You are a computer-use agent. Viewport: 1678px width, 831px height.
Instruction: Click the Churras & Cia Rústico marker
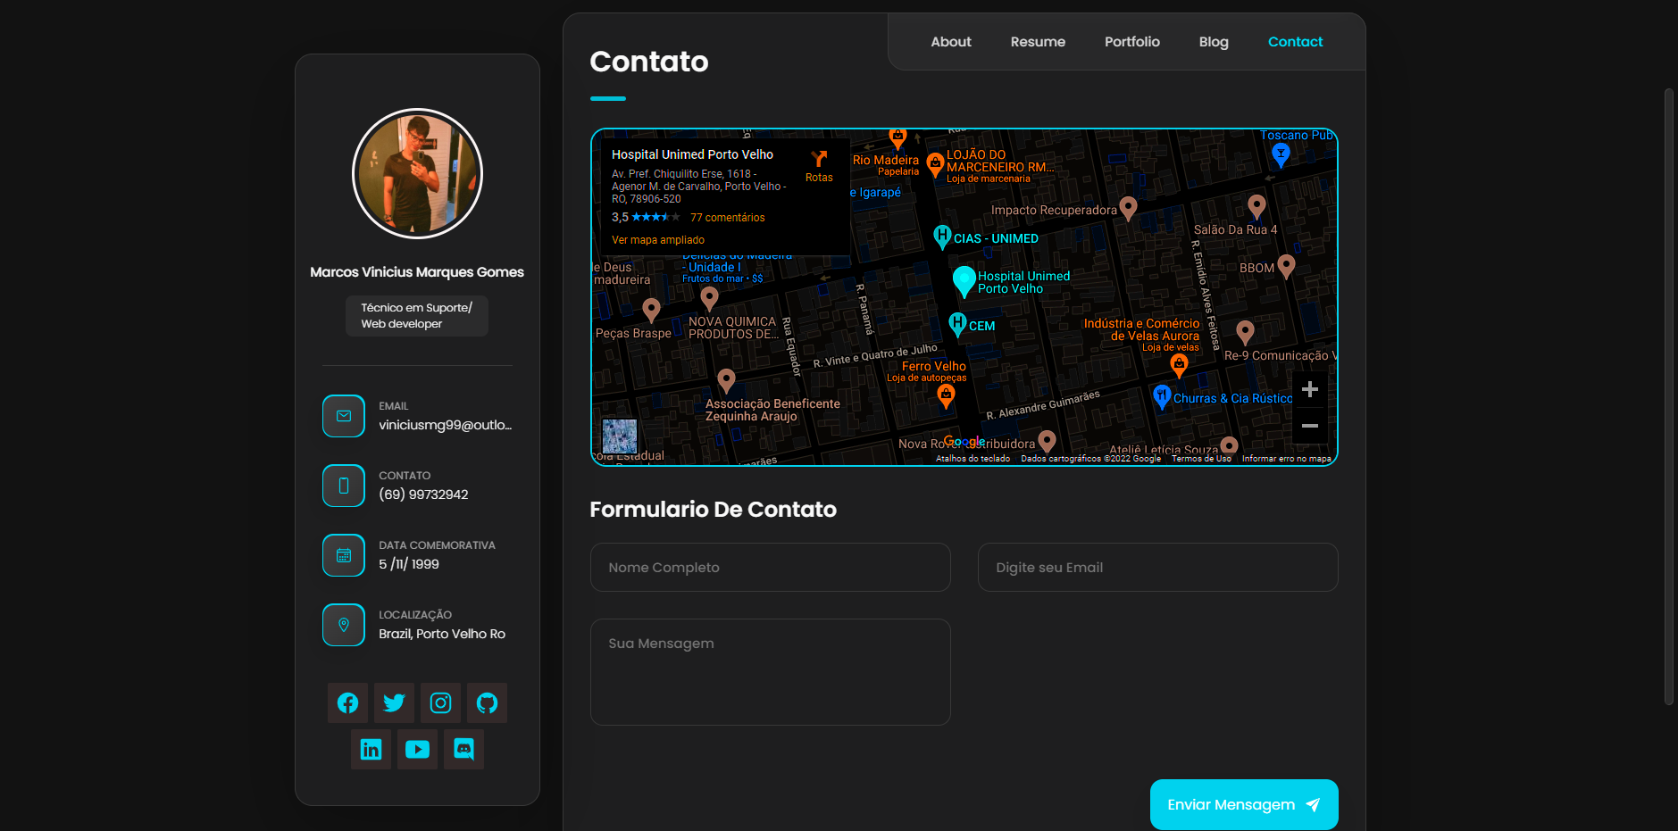point(1162,396)
